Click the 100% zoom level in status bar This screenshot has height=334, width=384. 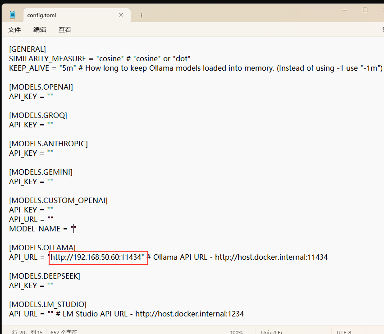pyautogui.click(x=237, y=332)
